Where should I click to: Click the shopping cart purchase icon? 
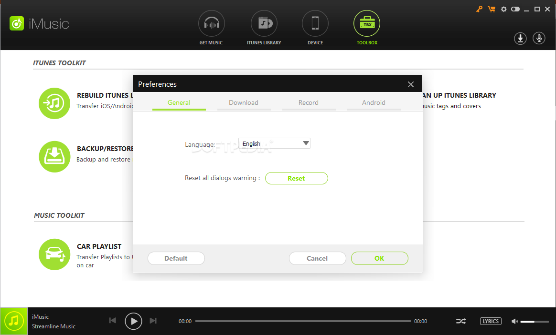[x=492, y=9]
